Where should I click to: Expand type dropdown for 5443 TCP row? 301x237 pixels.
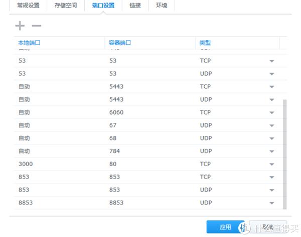(271, 87)
